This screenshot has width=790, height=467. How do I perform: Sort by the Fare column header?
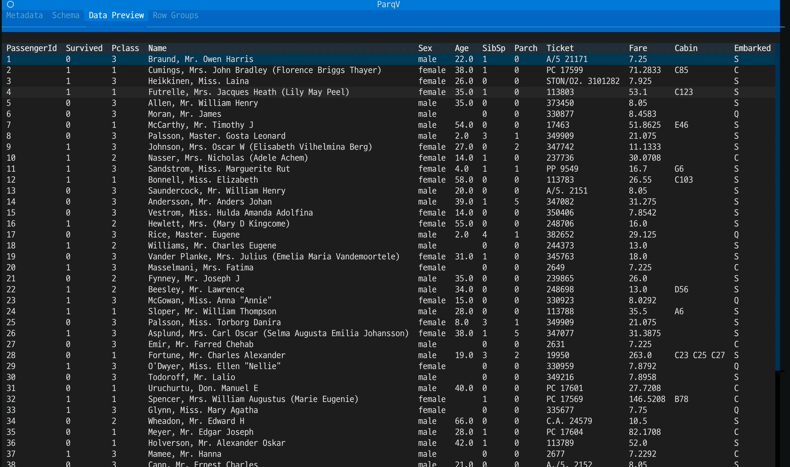click(x=638, y=48)
